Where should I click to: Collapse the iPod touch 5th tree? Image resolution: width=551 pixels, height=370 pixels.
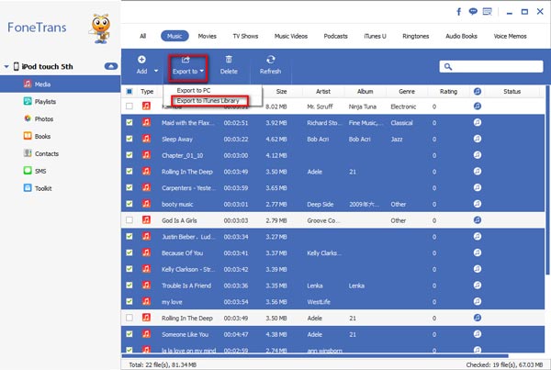[x=6, y=66]
